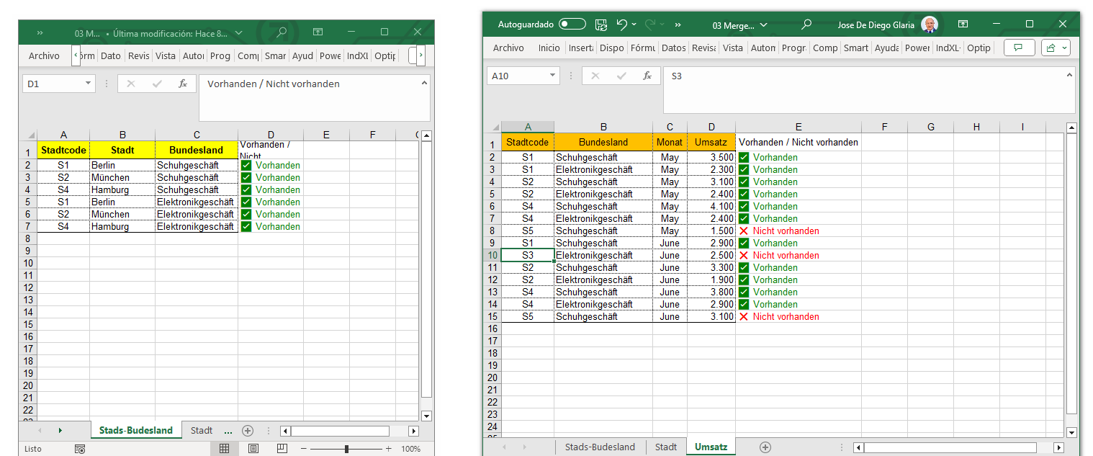
Task: Open the Share button in right window
Action: (1056, 48)
